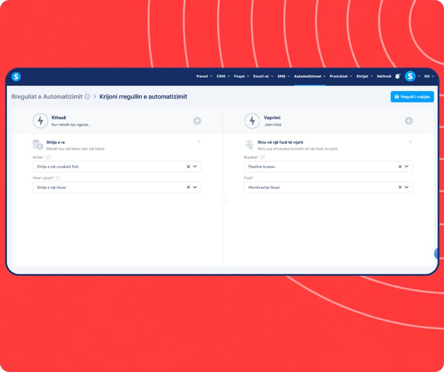Viewport: 444px width, 372px height.
Task: Open the Paneli menu
Action: click(x=205, y=76)
